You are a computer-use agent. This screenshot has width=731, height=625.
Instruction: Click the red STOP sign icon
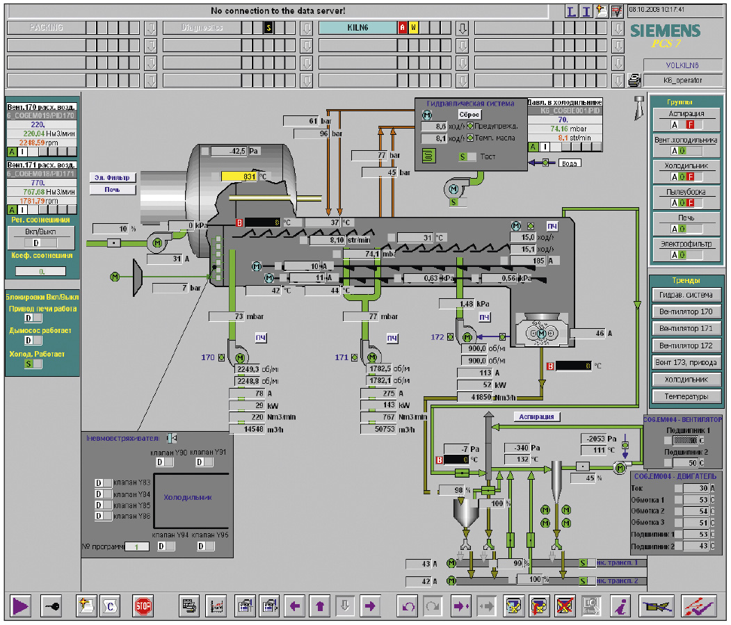click(x=143, y=606)
